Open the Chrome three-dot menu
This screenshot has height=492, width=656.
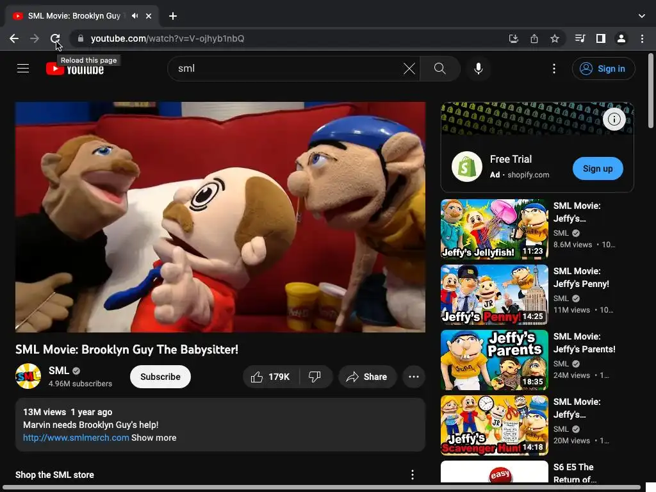coord(642,38)
